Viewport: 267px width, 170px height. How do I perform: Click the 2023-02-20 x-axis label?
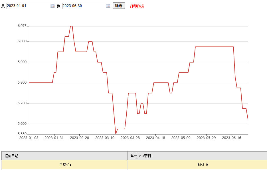click(x=79, y=138)
